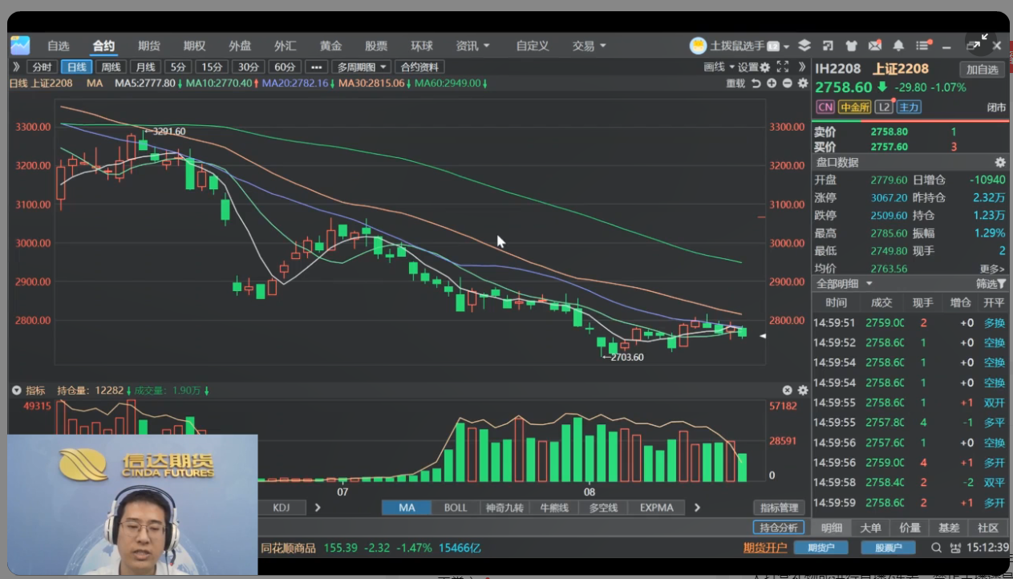The image size is (1013, 579).
Task: Switch to the 大单 tab
Action: [x=870, y=528]
